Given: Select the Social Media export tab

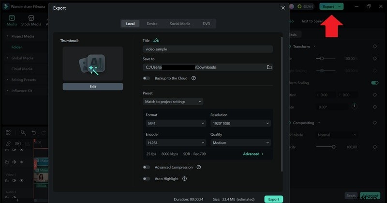Looking at the screenshot, I should click(180, 24).
